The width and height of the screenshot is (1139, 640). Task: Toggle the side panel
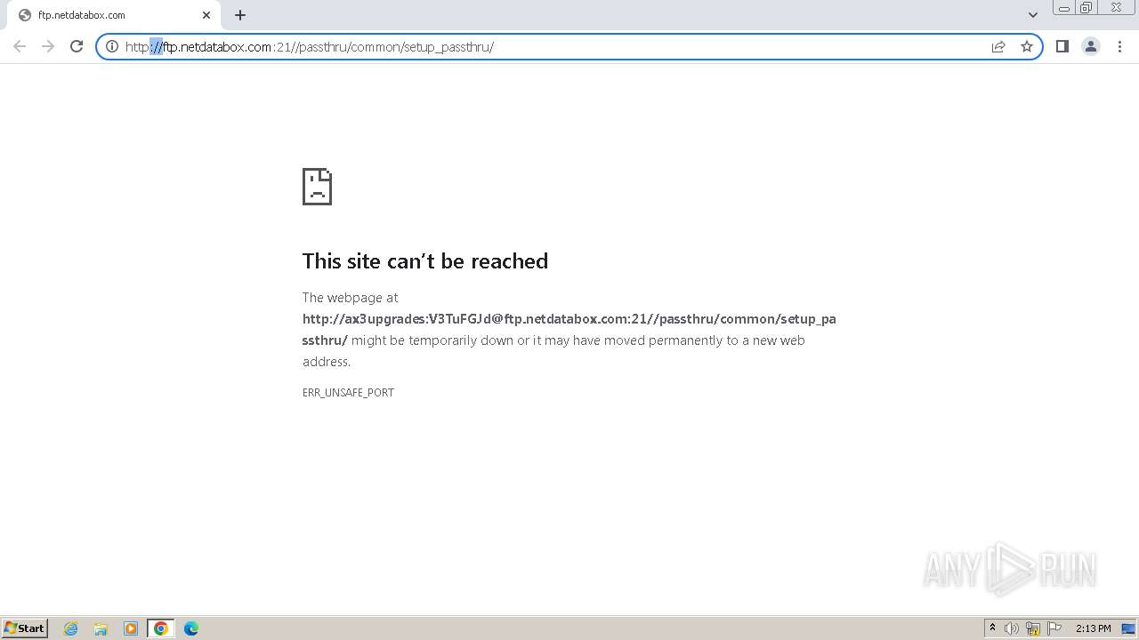[x=1062, y=46]
